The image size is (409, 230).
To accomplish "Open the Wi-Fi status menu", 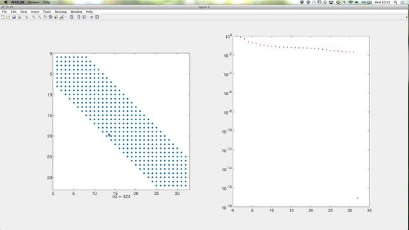I will click(x=351, y=2).
